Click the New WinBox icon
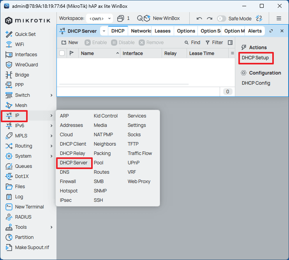This screenshot has width=289, height=260. tap(146, 18)
